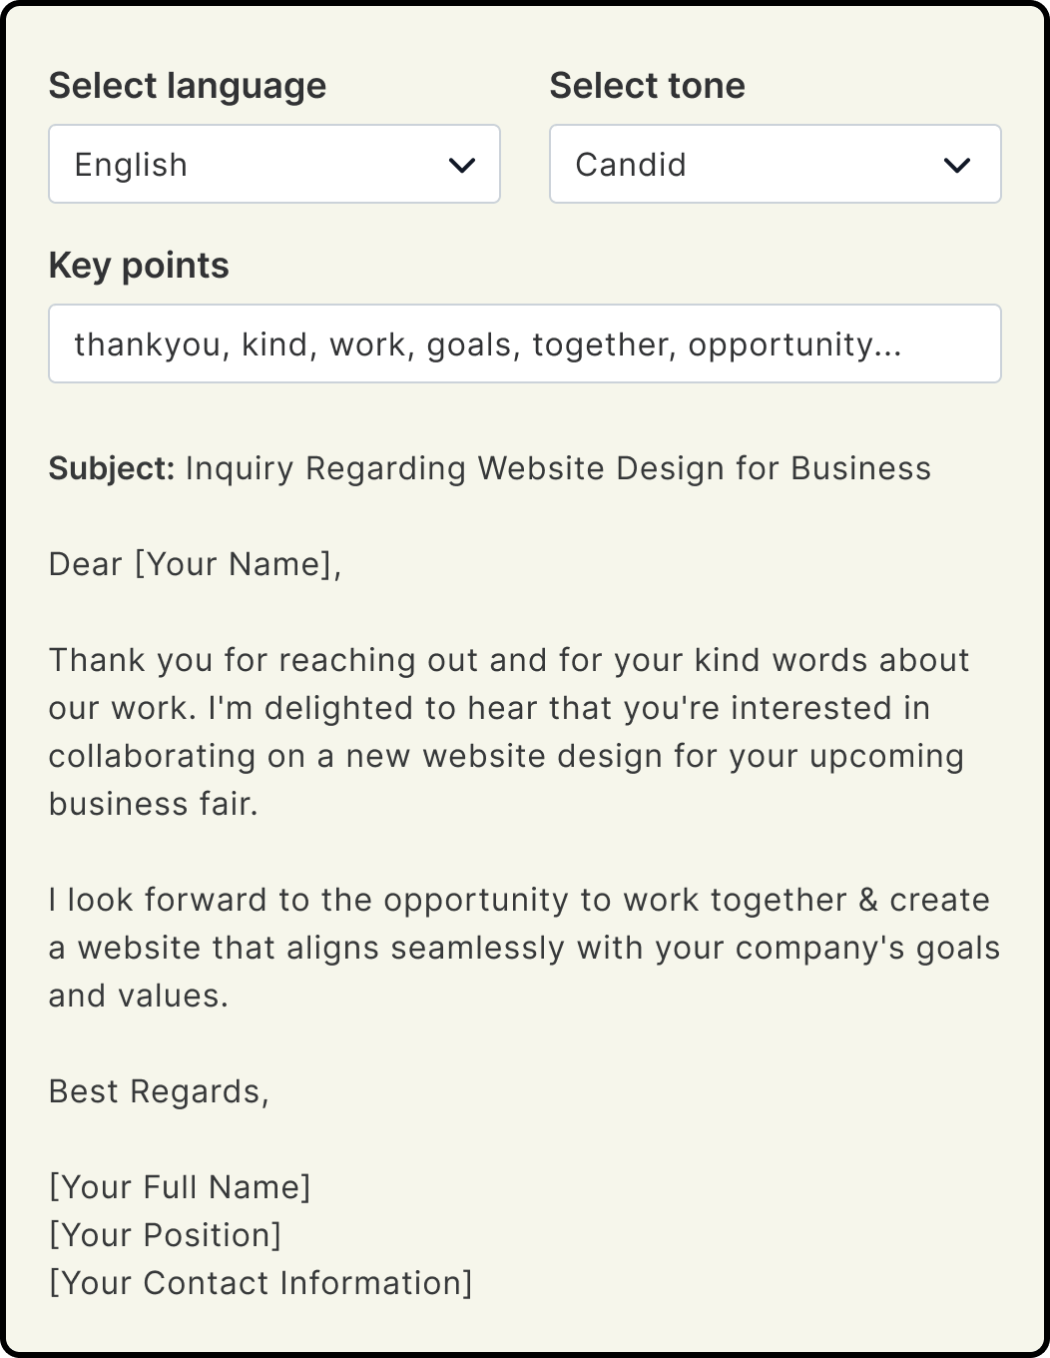The image size is (1050, 1358).
Task: Open the Select language dropdown
Action: pyautogui.click(x=273, y=164)
